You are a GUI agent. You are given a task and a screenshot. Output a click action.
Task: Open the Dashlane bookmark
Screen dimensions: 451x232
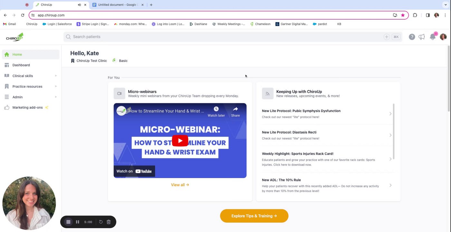coord(198,24)
